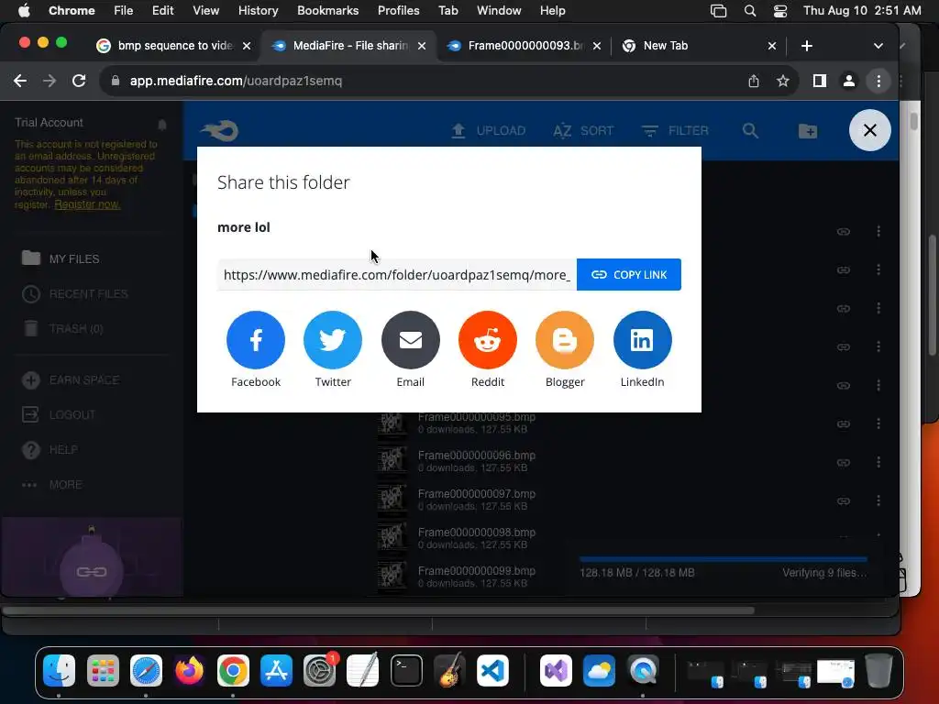Image resolution: width=939 pixels, height=704 pixels.
Task: Click the share page icon in the address bar
Action: coord(754,81)
